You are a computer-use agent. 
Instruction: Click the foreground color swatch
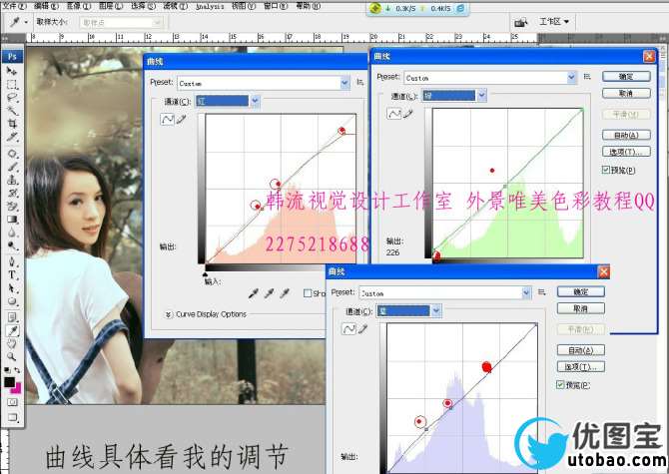point(9,382)
